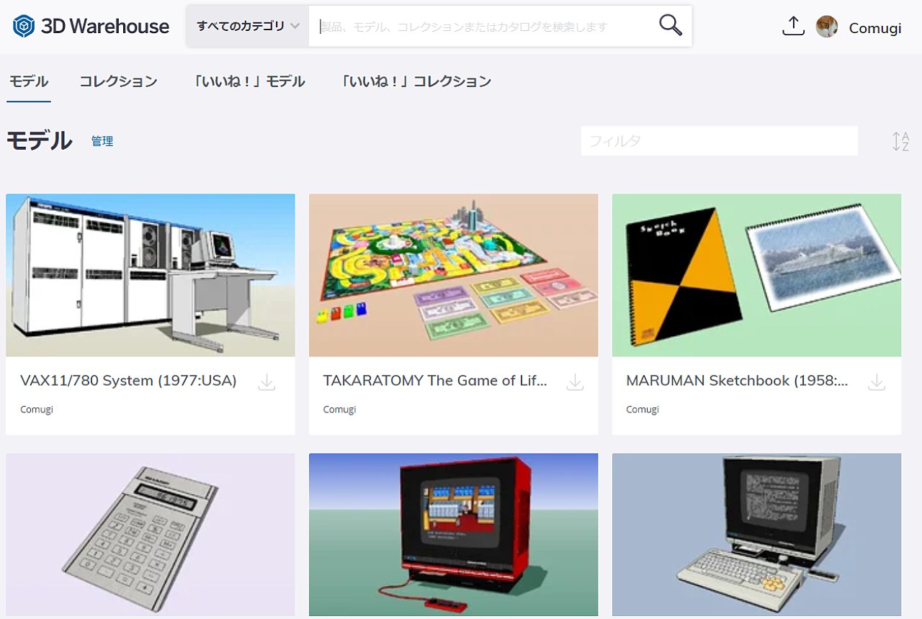922x619 pixels.
Task: Click the モデル page heading text
Action: [x=40, y=140]
